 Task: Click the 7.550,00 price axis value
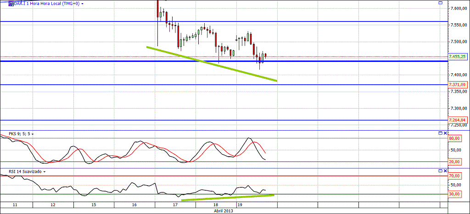pyautogui.click(x=458, y=26)
